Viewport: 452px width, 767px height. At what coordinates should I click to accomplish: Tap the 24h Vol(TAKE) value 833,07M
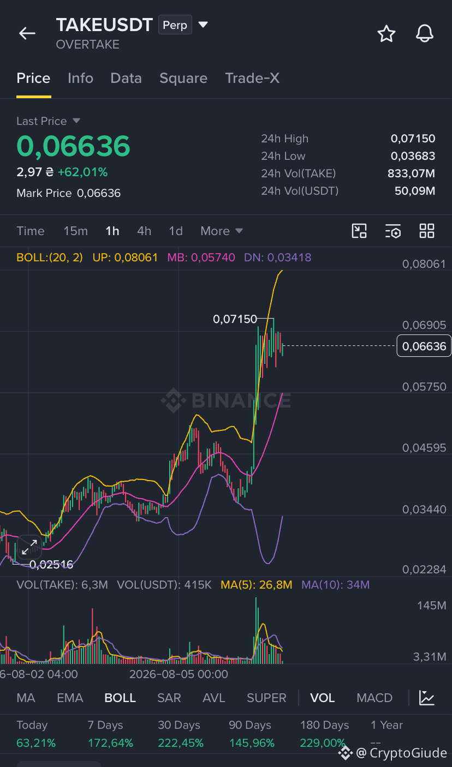(411, 173)
